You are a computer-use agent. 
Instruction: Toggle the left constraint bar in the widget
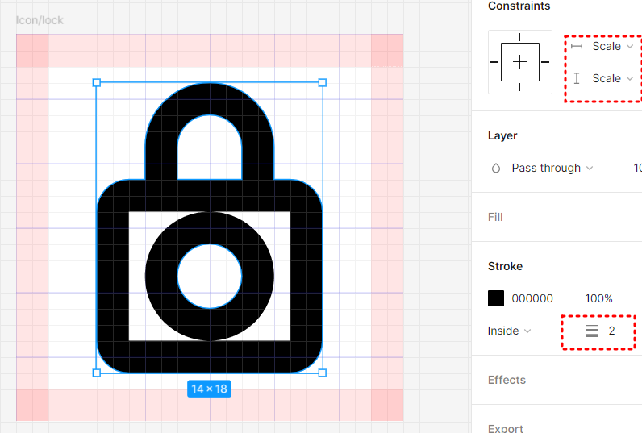[x=494, y=62]
